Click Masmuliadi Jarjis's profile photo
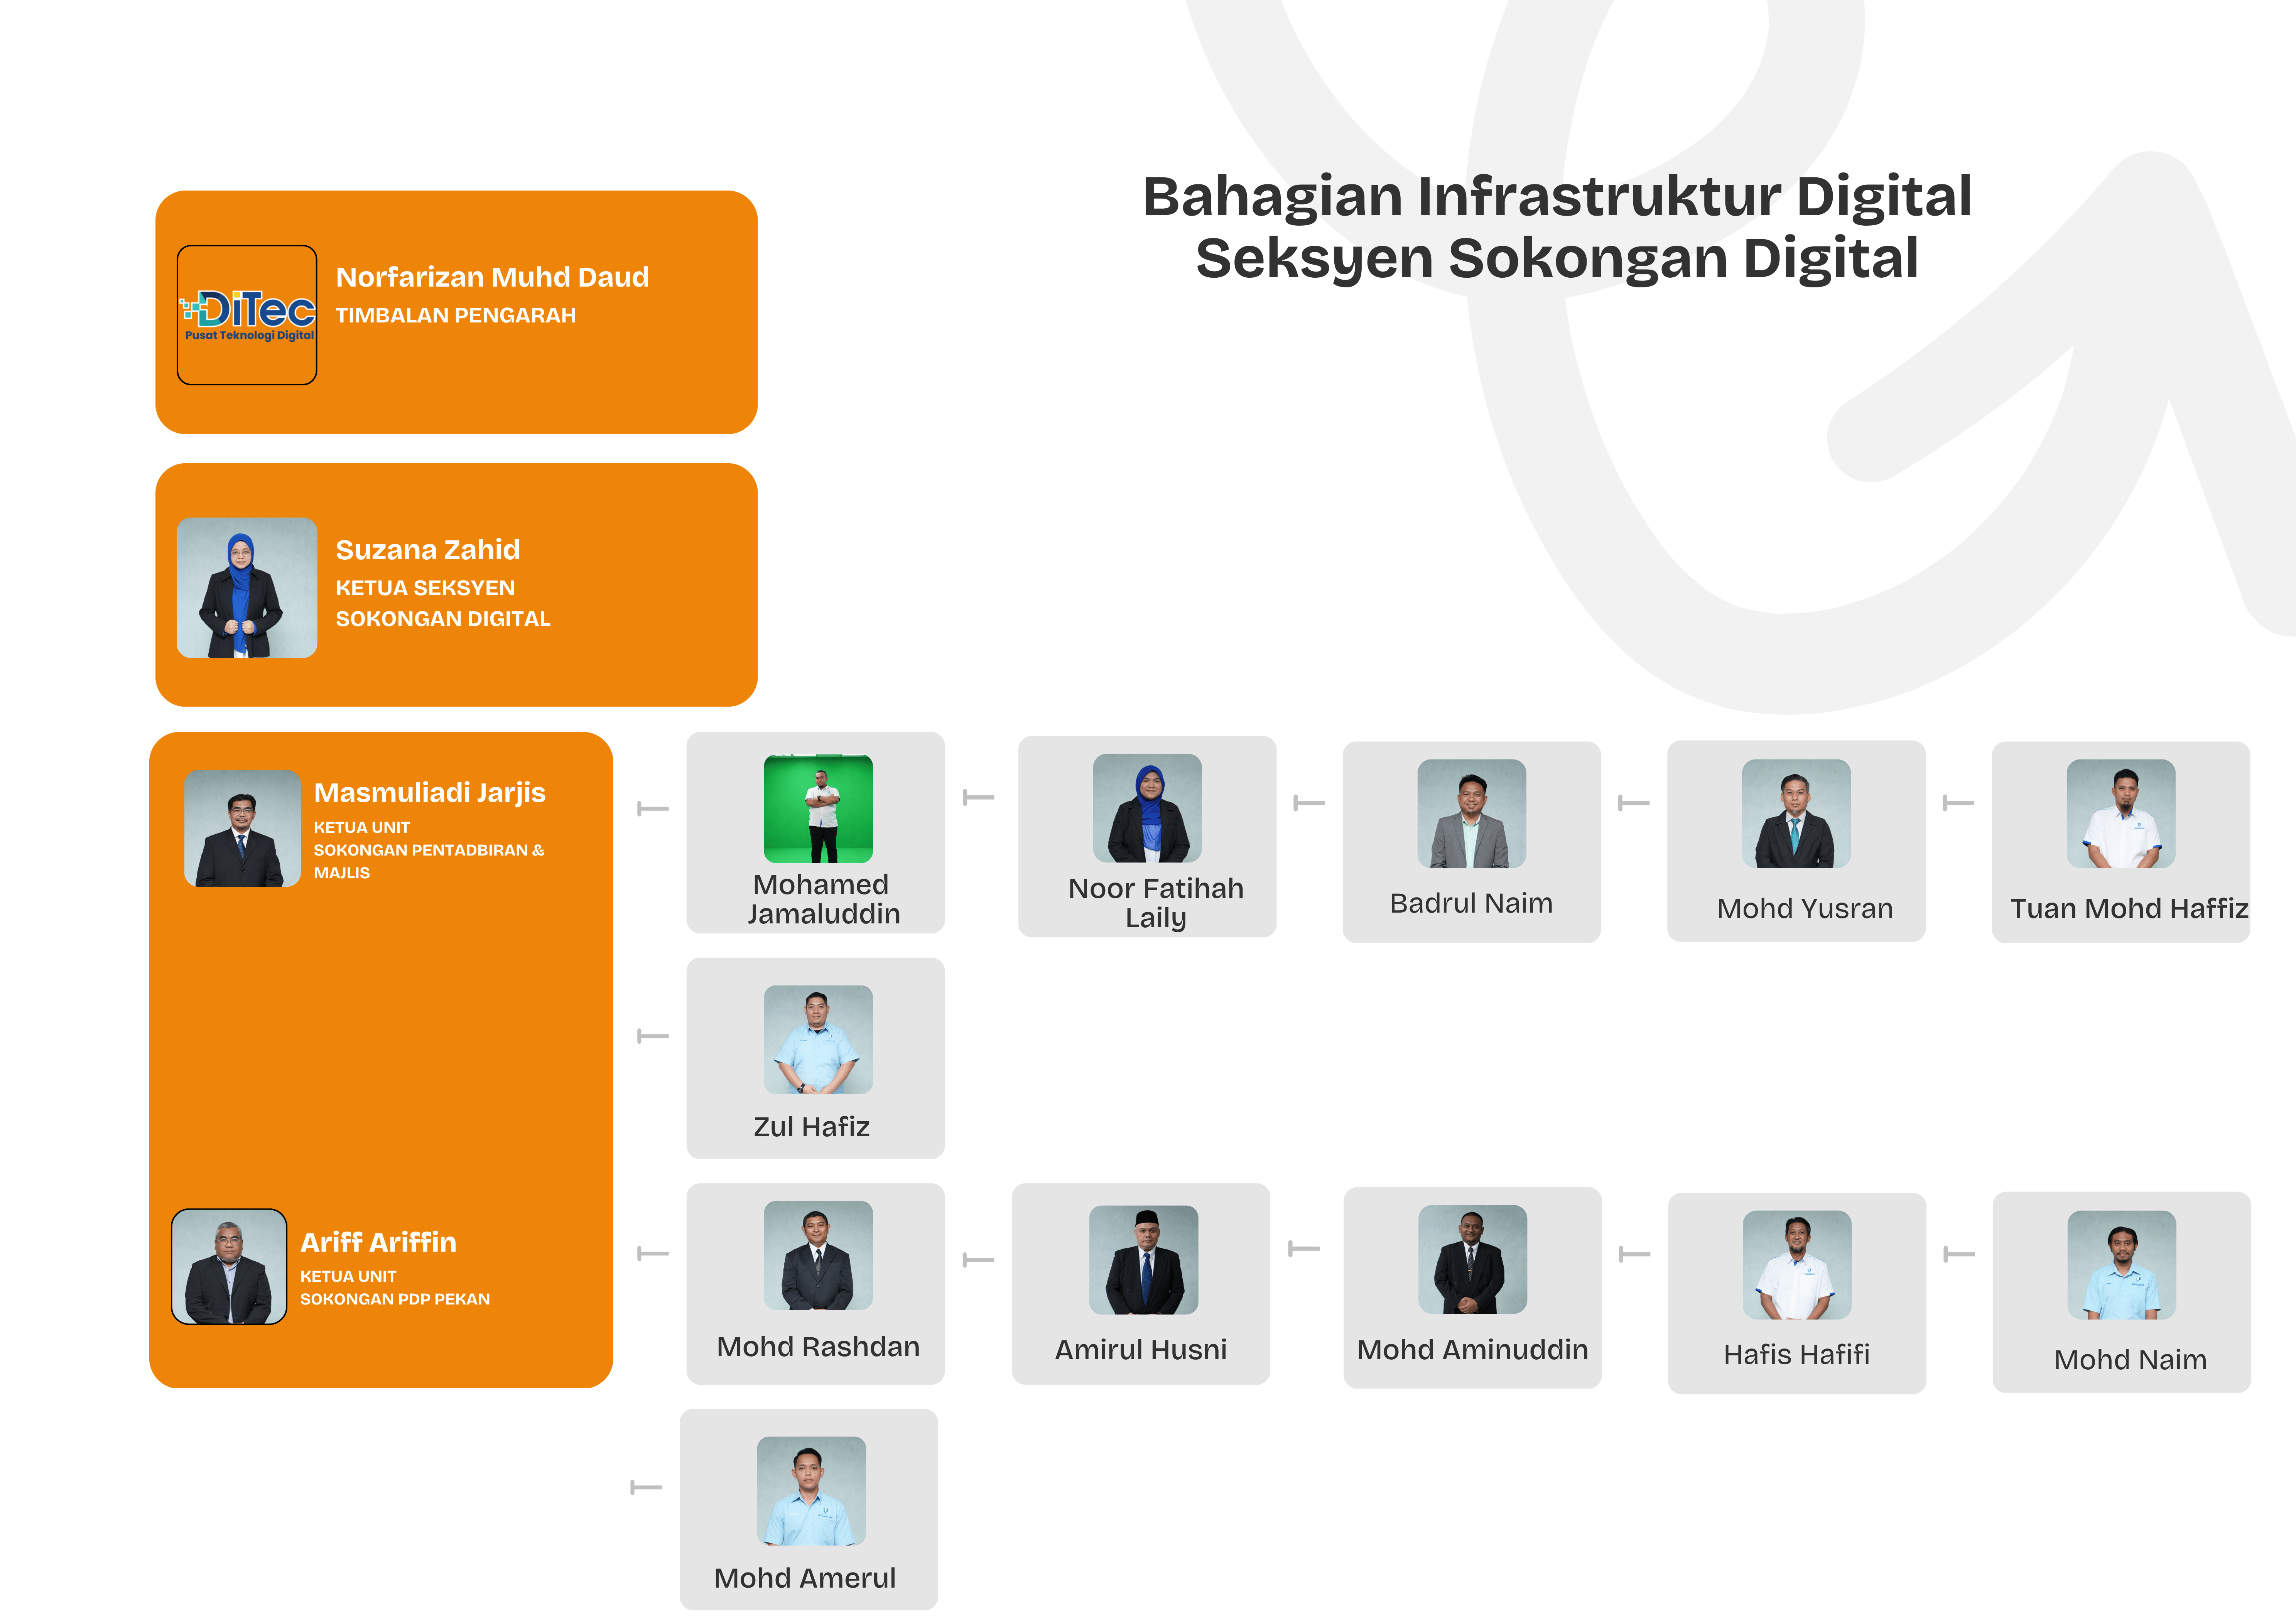This screenshot has height=1620, width=2296. (242, 828)
